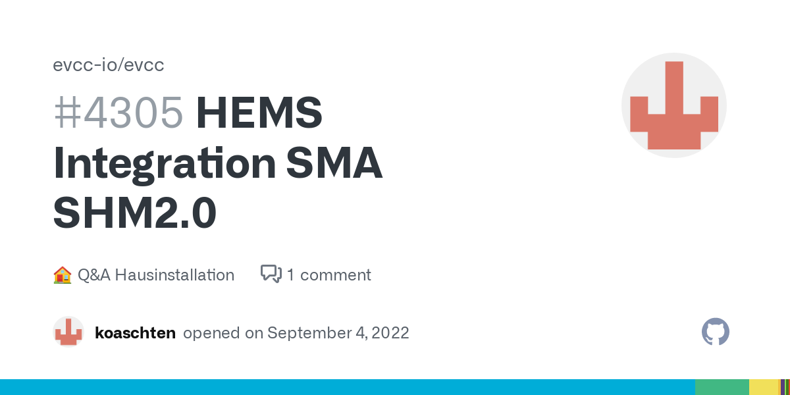Click the speech bubble comments icon
The image size is (790, 395).
[271, 275]
